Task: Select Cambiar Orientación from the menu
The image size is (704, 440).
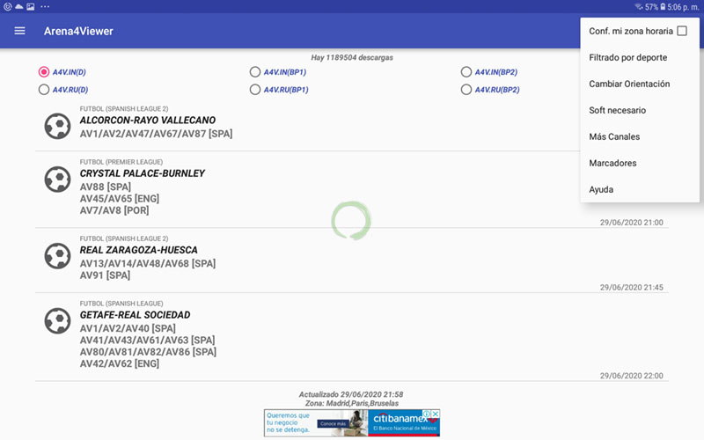Action: (629, 84)
